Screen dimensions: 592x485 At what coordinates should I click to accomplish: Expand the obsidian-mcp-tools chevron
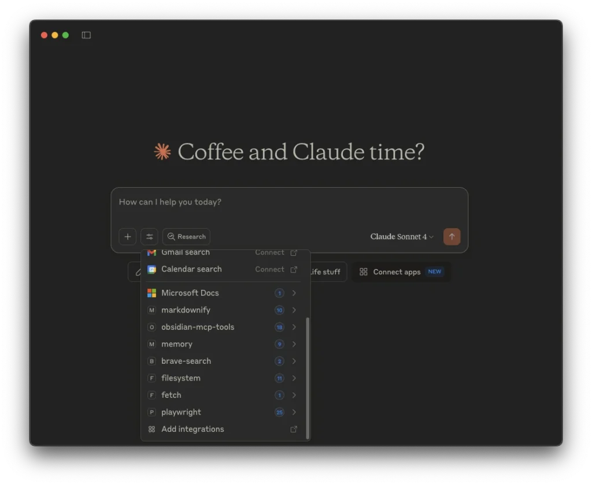point(294,327)
